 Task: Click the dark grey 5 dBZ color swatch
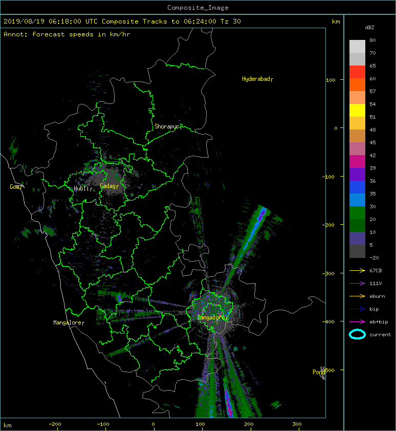pyautogui.click(x=357, y=251)
